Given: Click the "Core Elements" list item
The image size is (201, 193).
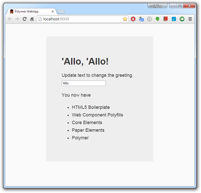Looking at the screenshot, I should [87, 123].
